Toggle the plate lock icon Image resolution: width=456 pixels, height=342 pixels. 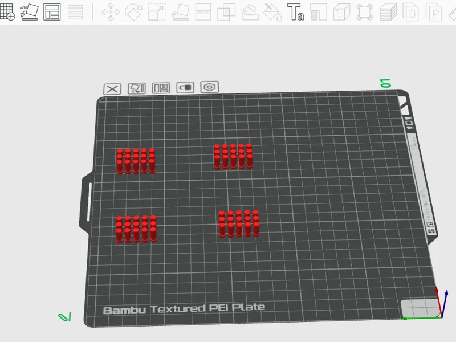[x=185, y=87]
